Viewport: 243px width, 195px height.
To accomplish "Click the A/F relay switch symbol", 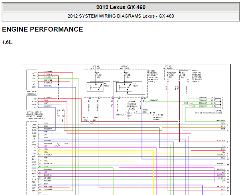I will (x=95, y=87).
